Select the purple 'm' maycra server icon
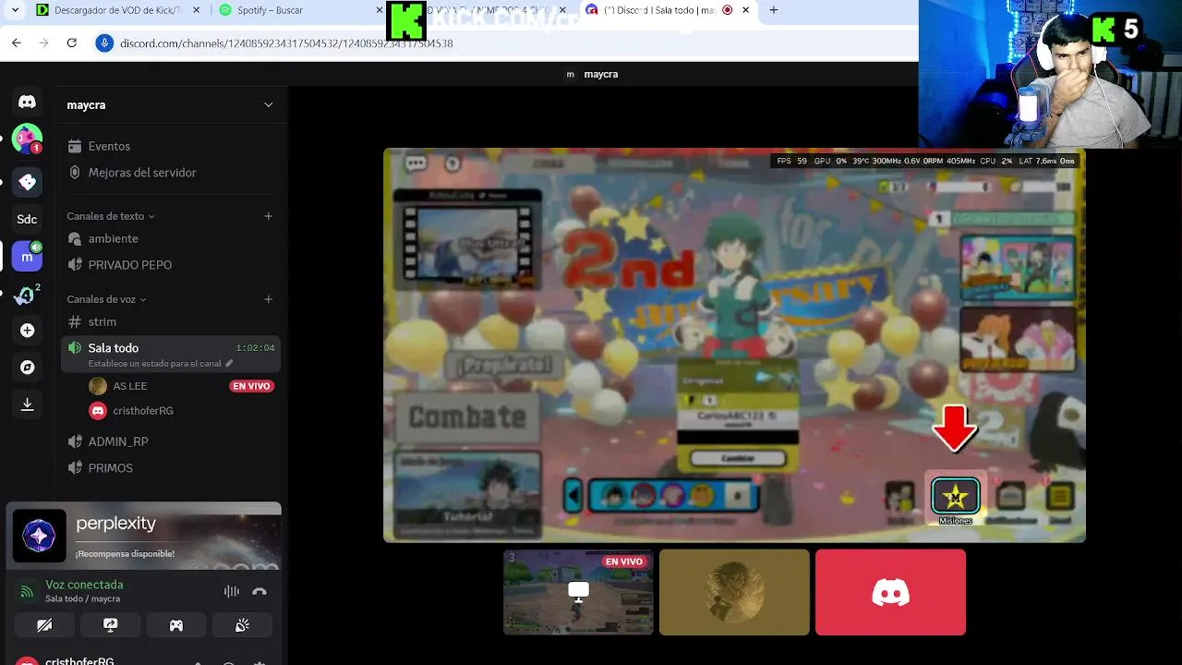The image size is (1182, 665). click(27, 257)
